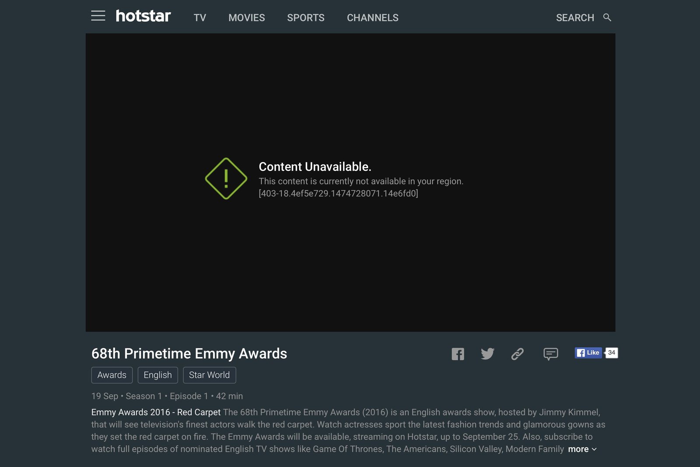Click the 68th Primetime Emmy Awards title

[189, 354]
